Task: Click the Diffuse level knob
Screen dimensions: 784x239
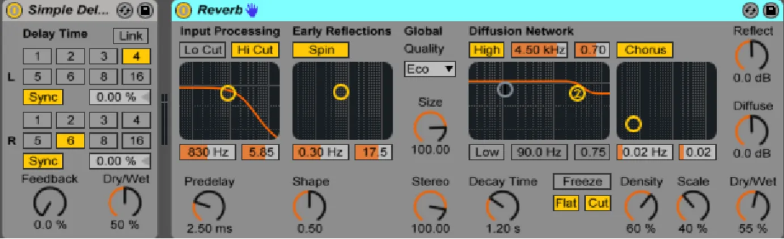Action: pyautogui.click(x=752, y=131)
